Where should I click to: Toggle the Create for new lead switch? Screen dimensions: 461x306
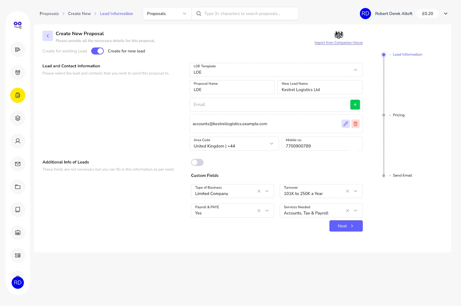[x=97, y=51]
